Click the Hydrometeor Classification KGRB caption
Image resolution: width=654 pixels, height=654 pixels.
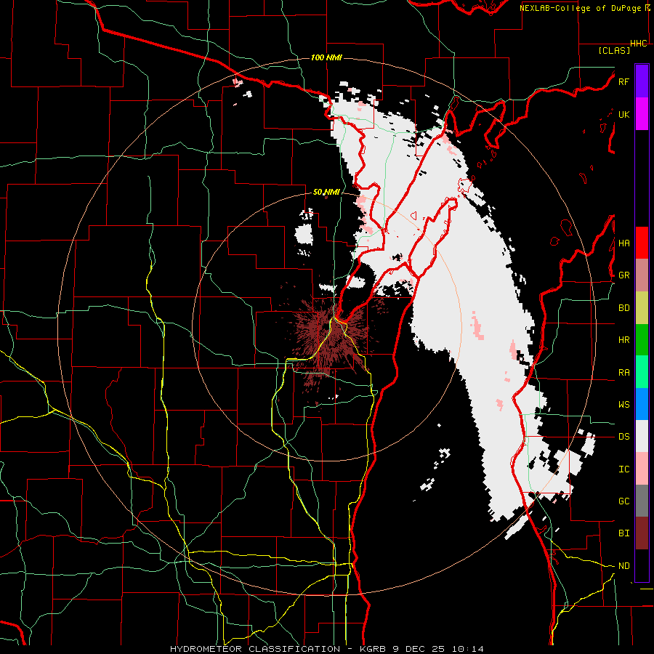pyautogui.click(x=326, y=649)
